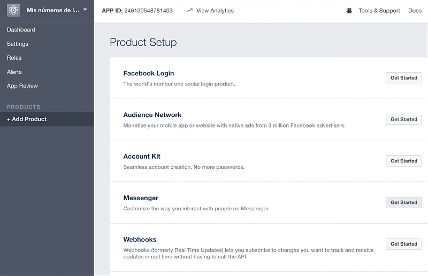Click the APP ID number 246130548781403
This screenshot has width=428, height=276.
click(x=149, y=11)
